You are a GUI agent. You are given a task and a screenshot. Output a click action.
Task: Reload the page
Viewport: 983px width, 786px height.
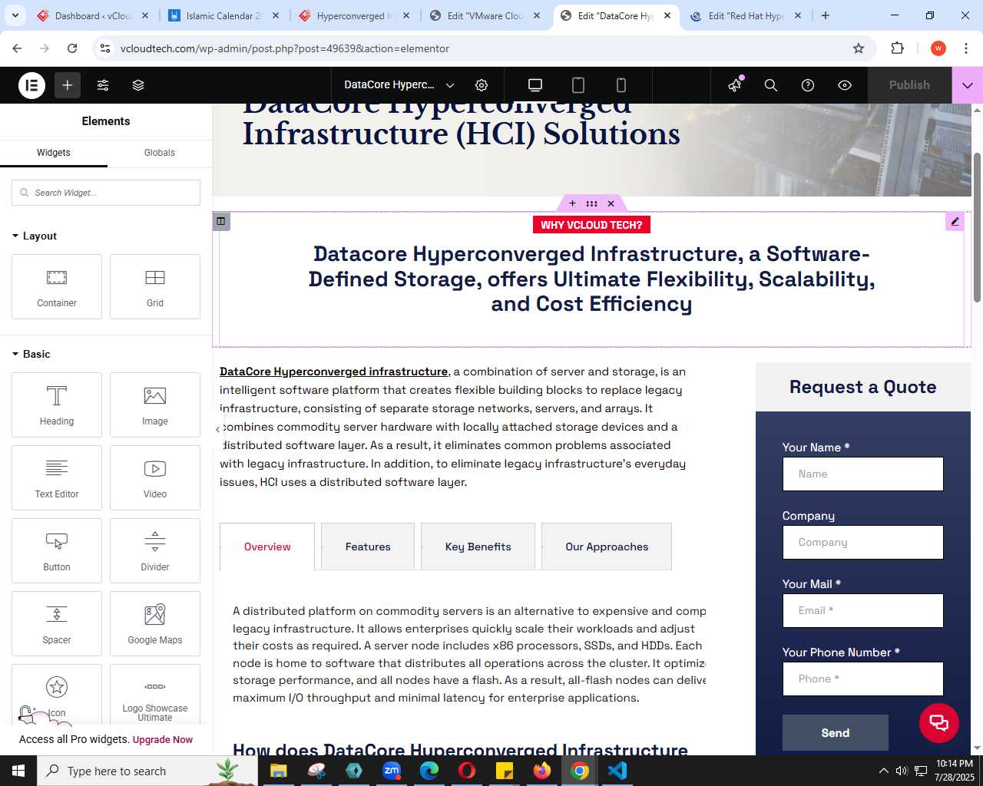[72, 48]
